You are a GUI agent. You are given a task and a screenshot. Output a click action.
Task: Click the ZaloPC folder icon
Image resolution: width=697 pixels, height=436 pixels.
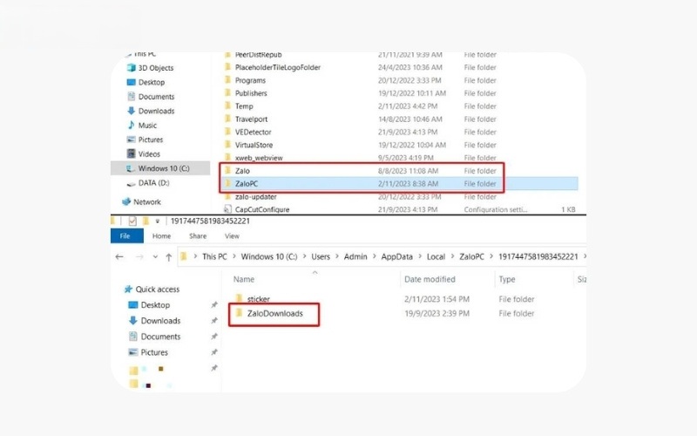point(228,183)
